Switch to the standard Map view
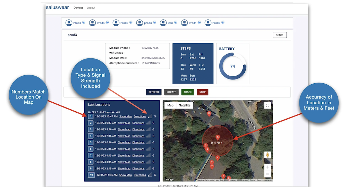The image size is (347, 187). point(170,105)
